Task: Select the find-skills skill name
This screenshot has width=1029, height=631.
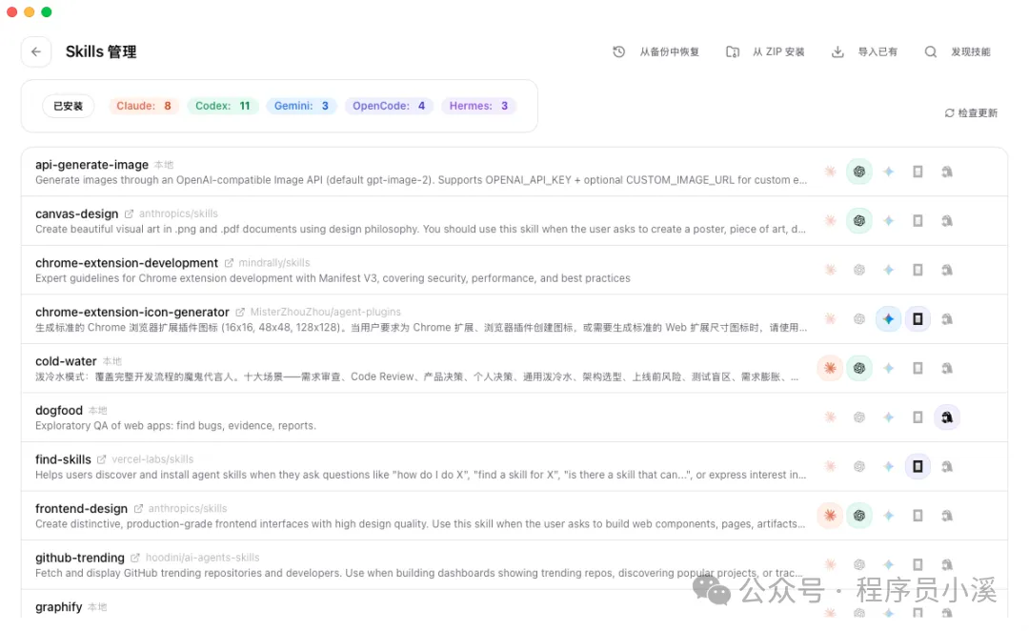Action: tap(63, 459)
